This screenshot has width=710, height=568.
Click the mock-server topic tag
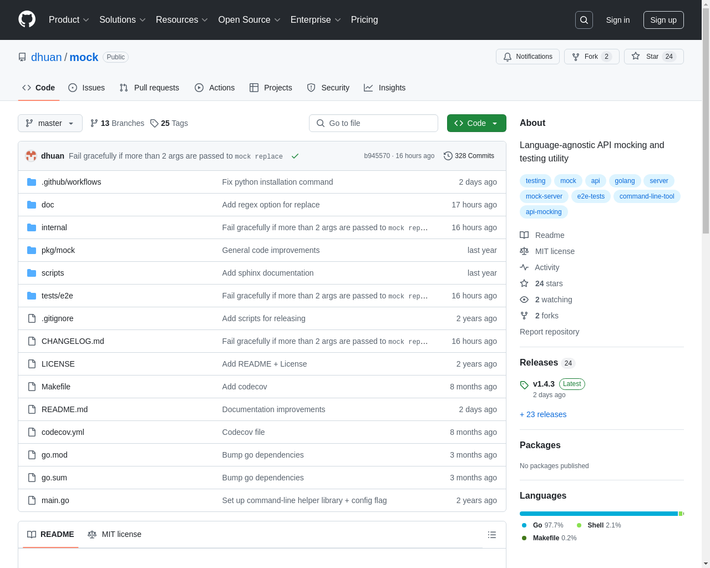click(x=544, y=196)
